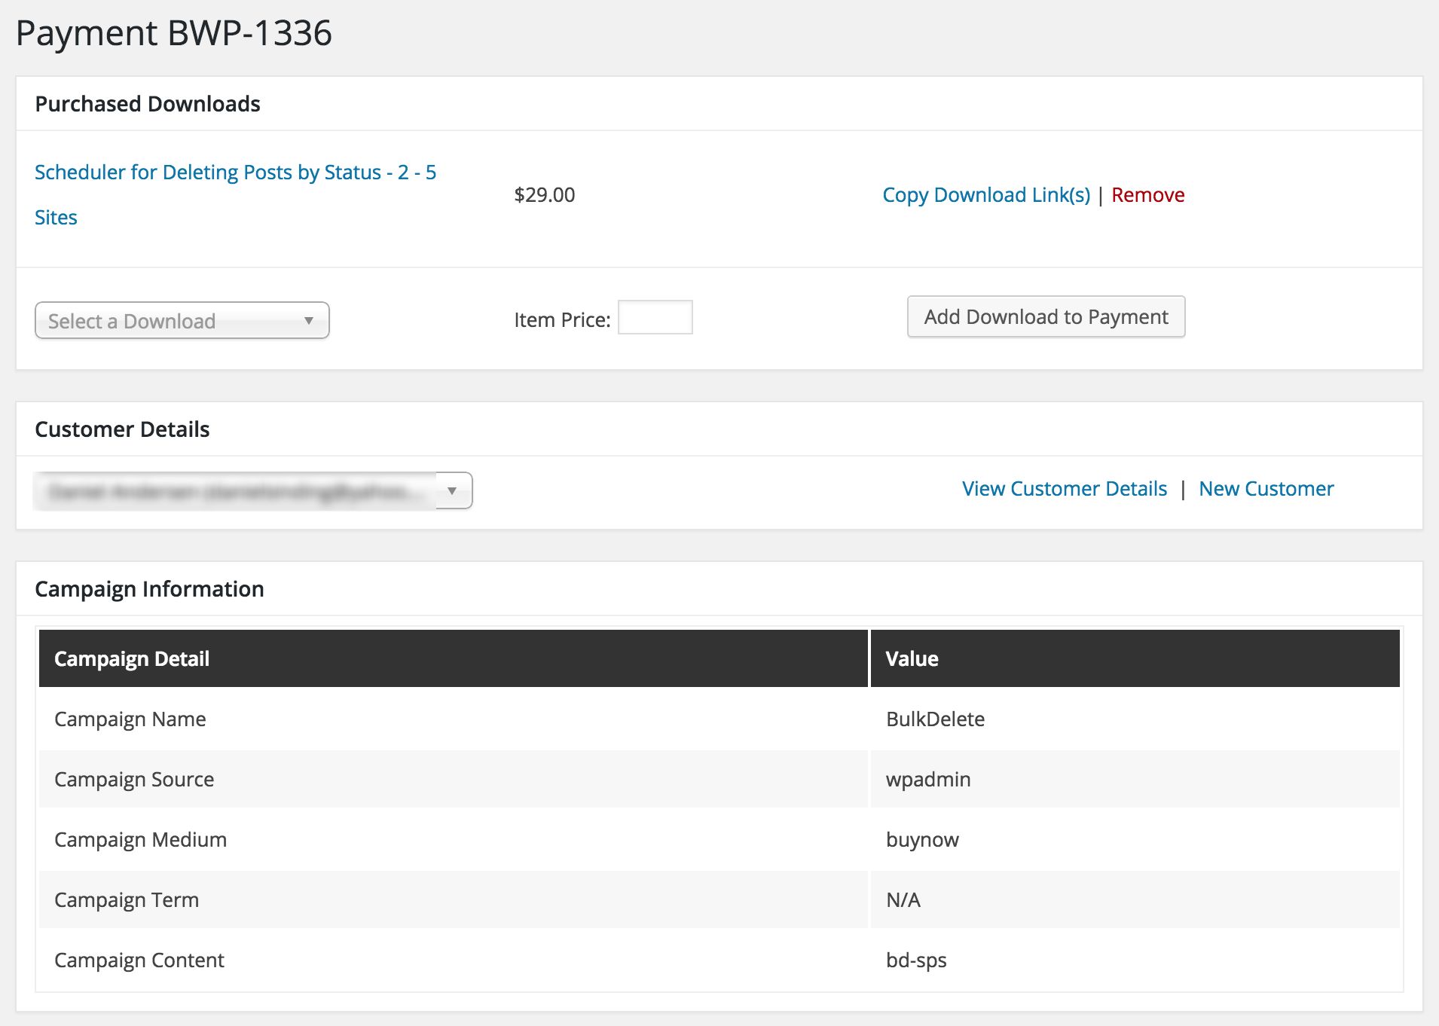Image resolution: width=1439 pixels, height=1026 pixels.
Task: Click Copy Download Link(s)
Action: (x=985, y=195)
